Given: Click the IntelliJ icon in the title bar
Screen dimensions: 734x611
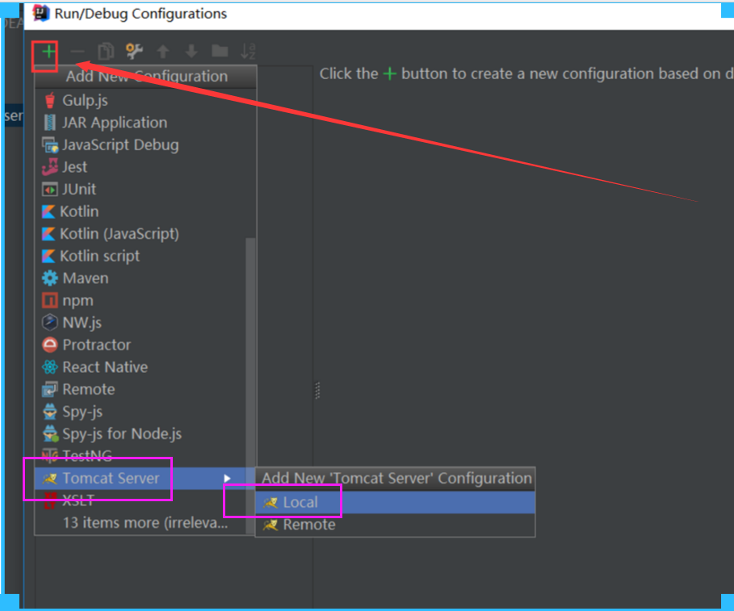Looking at the screenshot, I should (x=41, y=13).
